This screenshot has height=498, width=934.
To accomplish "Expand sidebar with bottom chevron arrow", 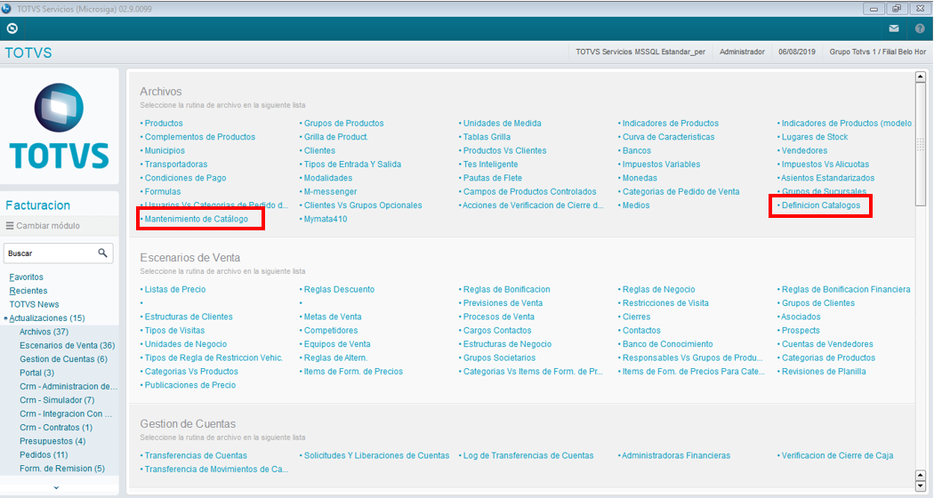I will click(57, 487).
